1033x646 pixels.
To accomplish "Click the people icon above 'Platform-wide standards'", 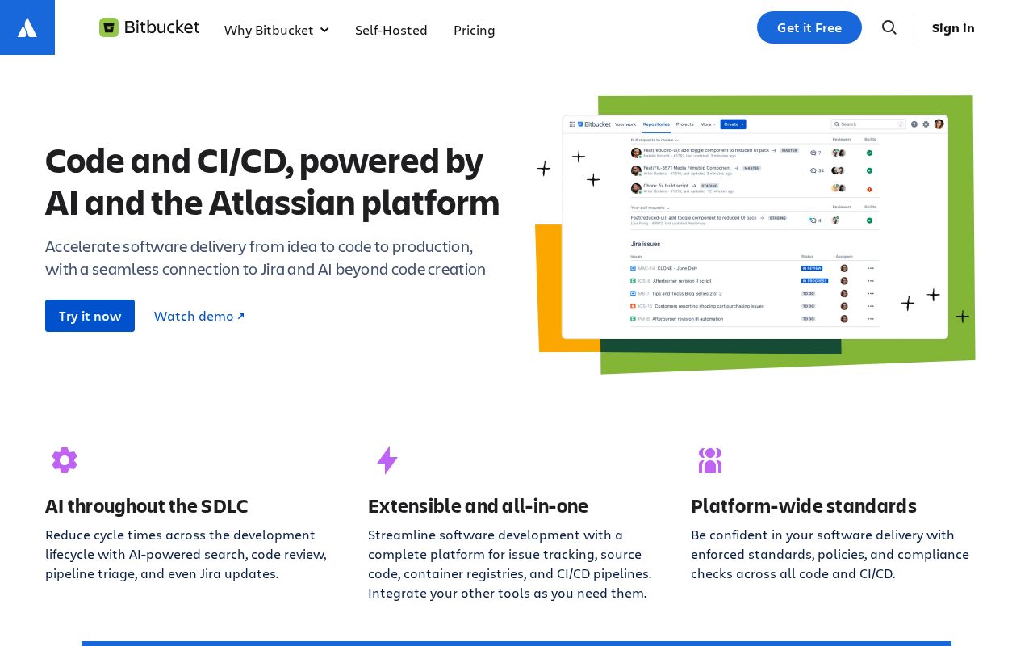I will click(710, 460).
